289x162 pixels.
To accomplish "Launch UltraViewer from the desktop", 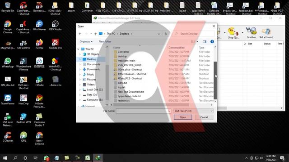I will pos(39,26).
